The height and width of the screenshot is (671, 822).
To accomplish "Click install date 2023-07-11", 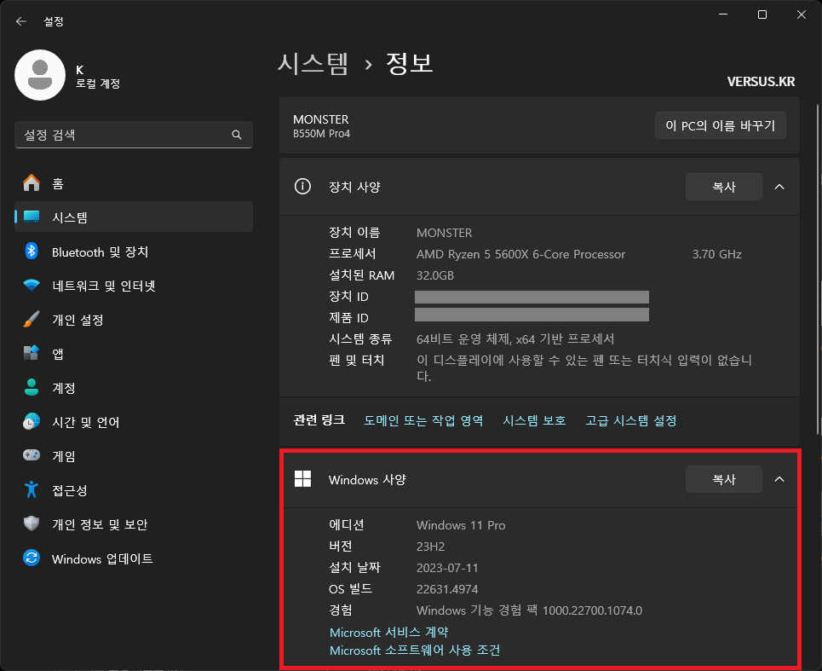I will point(447,568).
